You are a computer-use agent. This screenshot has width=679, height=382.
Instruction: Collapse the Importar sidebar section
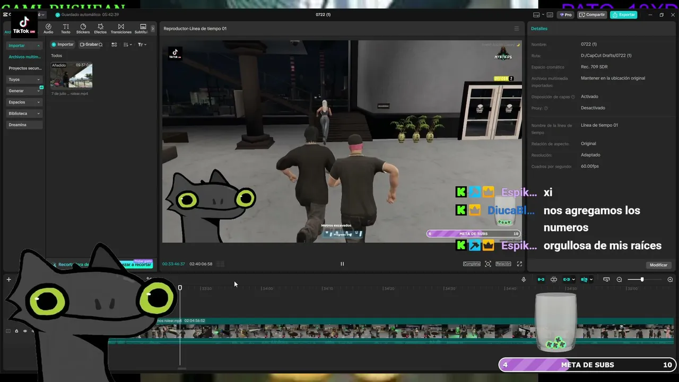click(x=24, y=46)
